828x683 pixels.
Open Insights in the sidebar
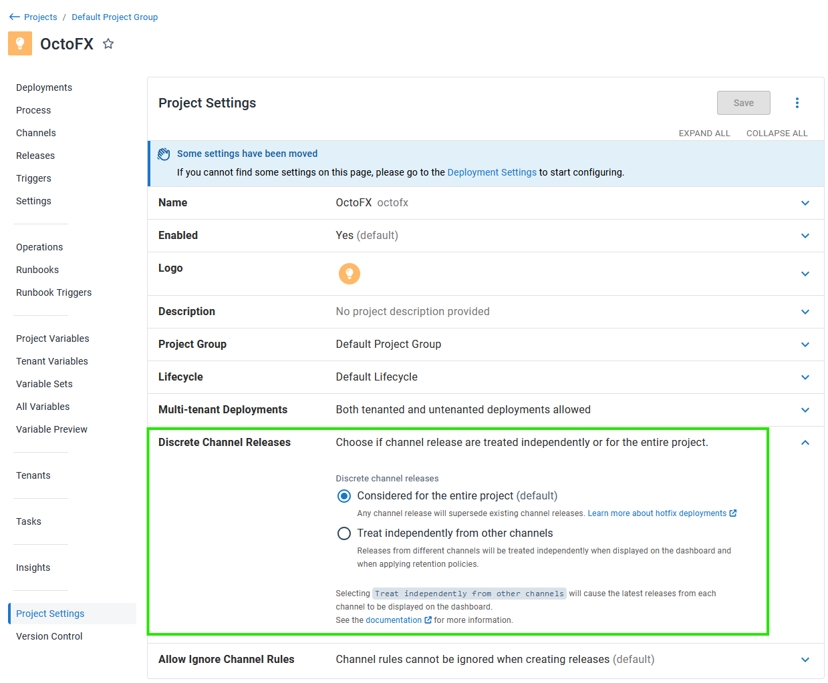tap(33, 567)
